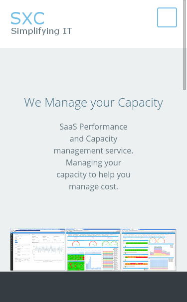The width and height of the screenshot is (187, 302).
Task: Click the green heatmap in middle thumbnail
Action: point(76,262)
